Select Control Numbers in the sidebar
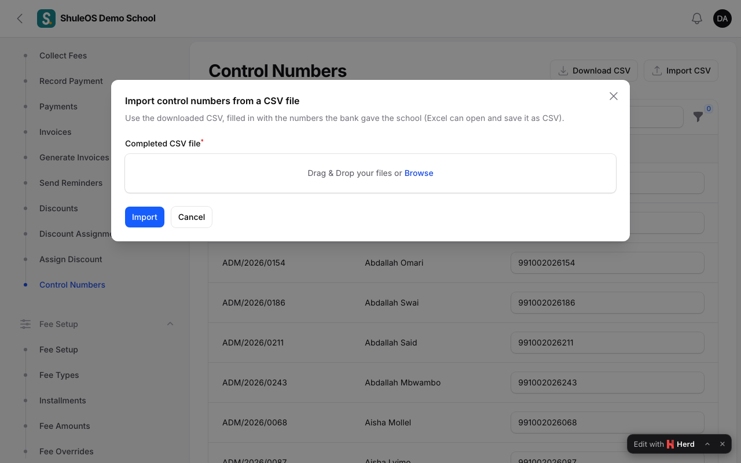 72,285
